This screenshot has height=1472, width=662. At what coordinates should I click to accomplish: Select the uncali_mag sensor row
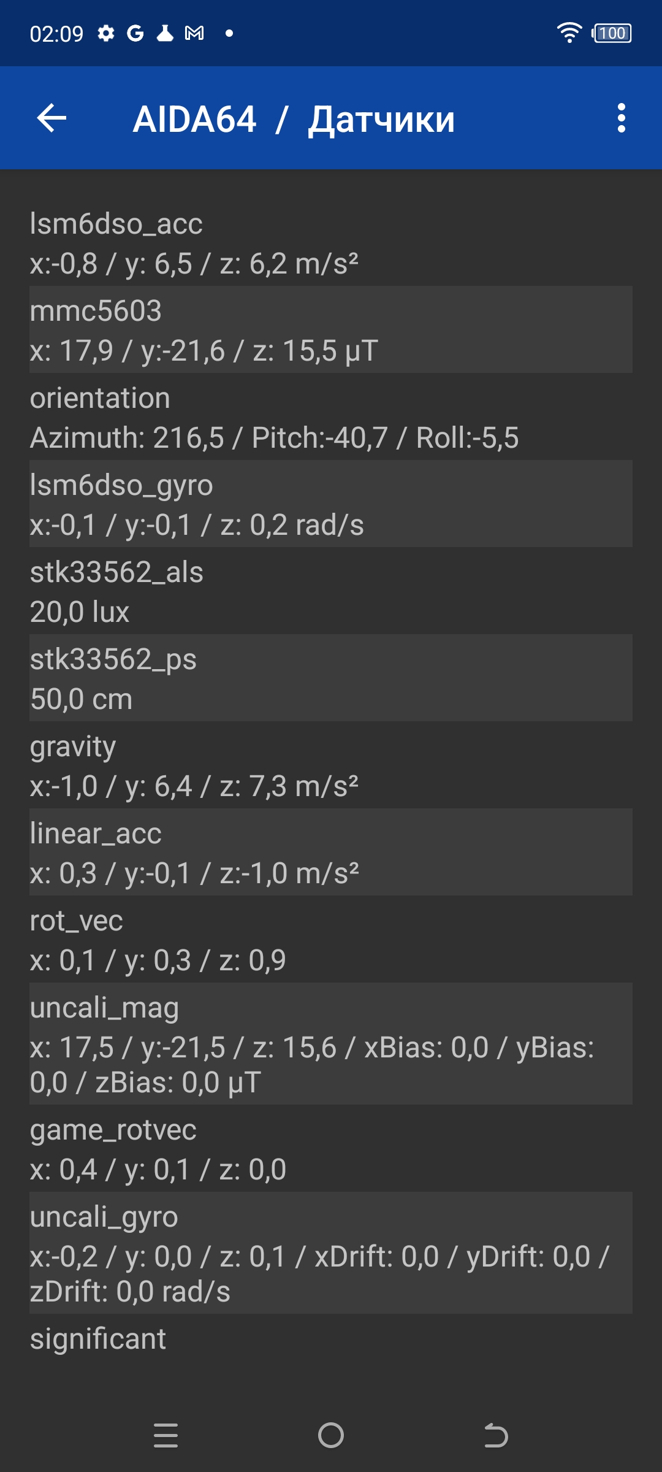pyautogui.click(x=331, y=1044)
